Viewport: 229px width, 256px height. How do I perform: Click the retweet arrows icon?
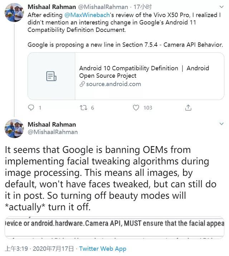pyautogui.click(x=84, y=107)
